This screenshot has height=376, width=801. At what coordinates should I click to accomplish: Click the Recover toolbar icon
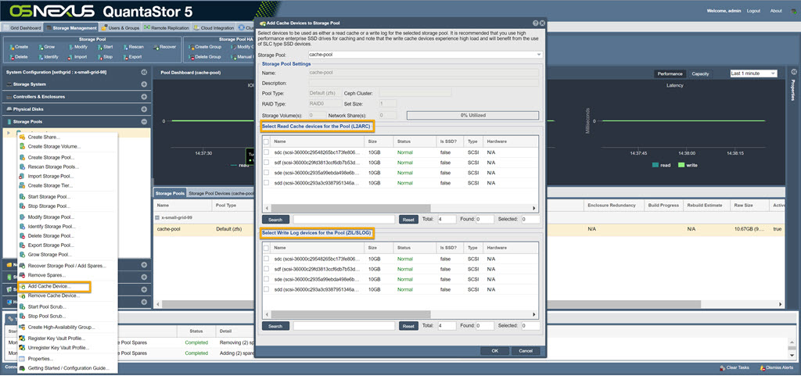[156, 47]
